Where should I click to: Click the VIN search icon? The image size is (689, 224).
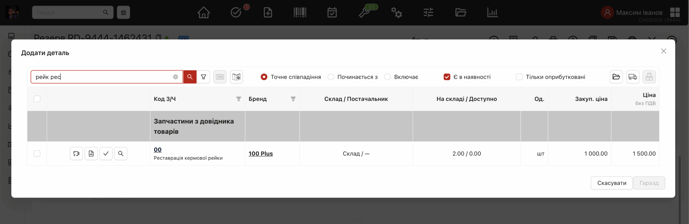point(220,77)
